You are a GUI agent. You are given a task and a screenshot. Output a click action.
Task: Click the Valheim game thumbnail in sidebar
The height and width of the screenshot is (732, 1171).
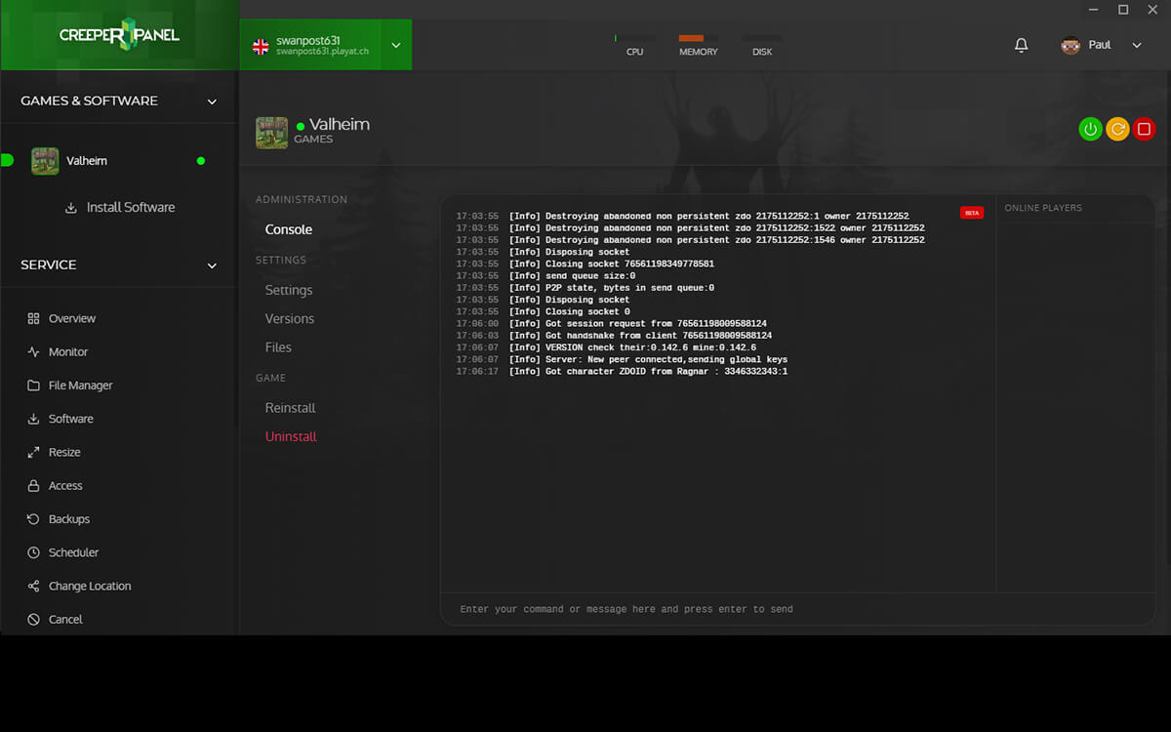[45, 161]
